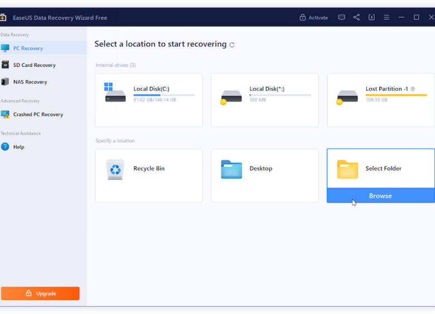Select the Local Disk(C:) drive card

(x=149, y=100)
